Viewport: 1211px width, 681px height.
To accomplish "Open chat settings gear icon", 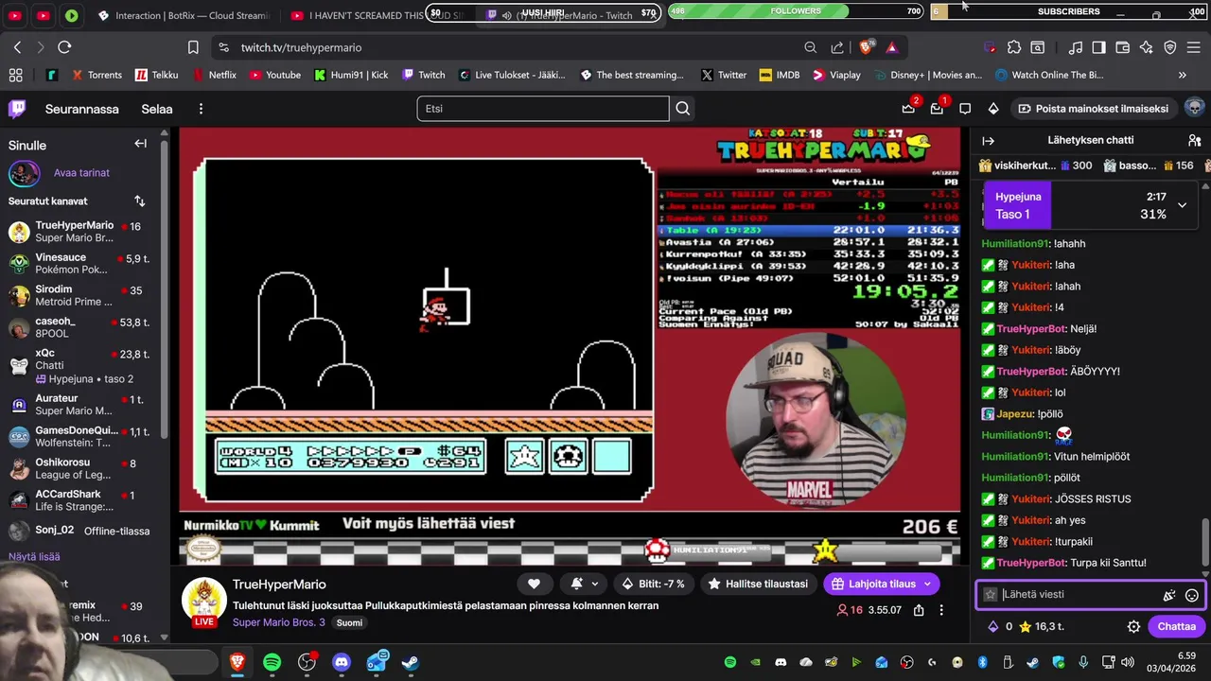I will pyautogui.click(x=1133, y=626).
